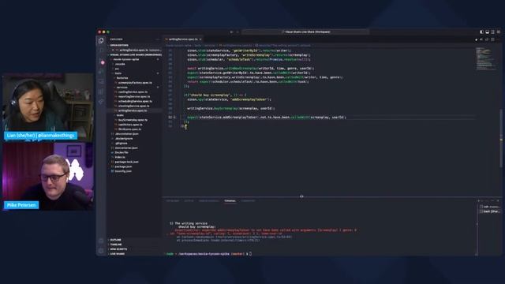This screenshot has height=284, width=505.
Task: Open the Accounts menu icon
Action: [x=101, y=241]
